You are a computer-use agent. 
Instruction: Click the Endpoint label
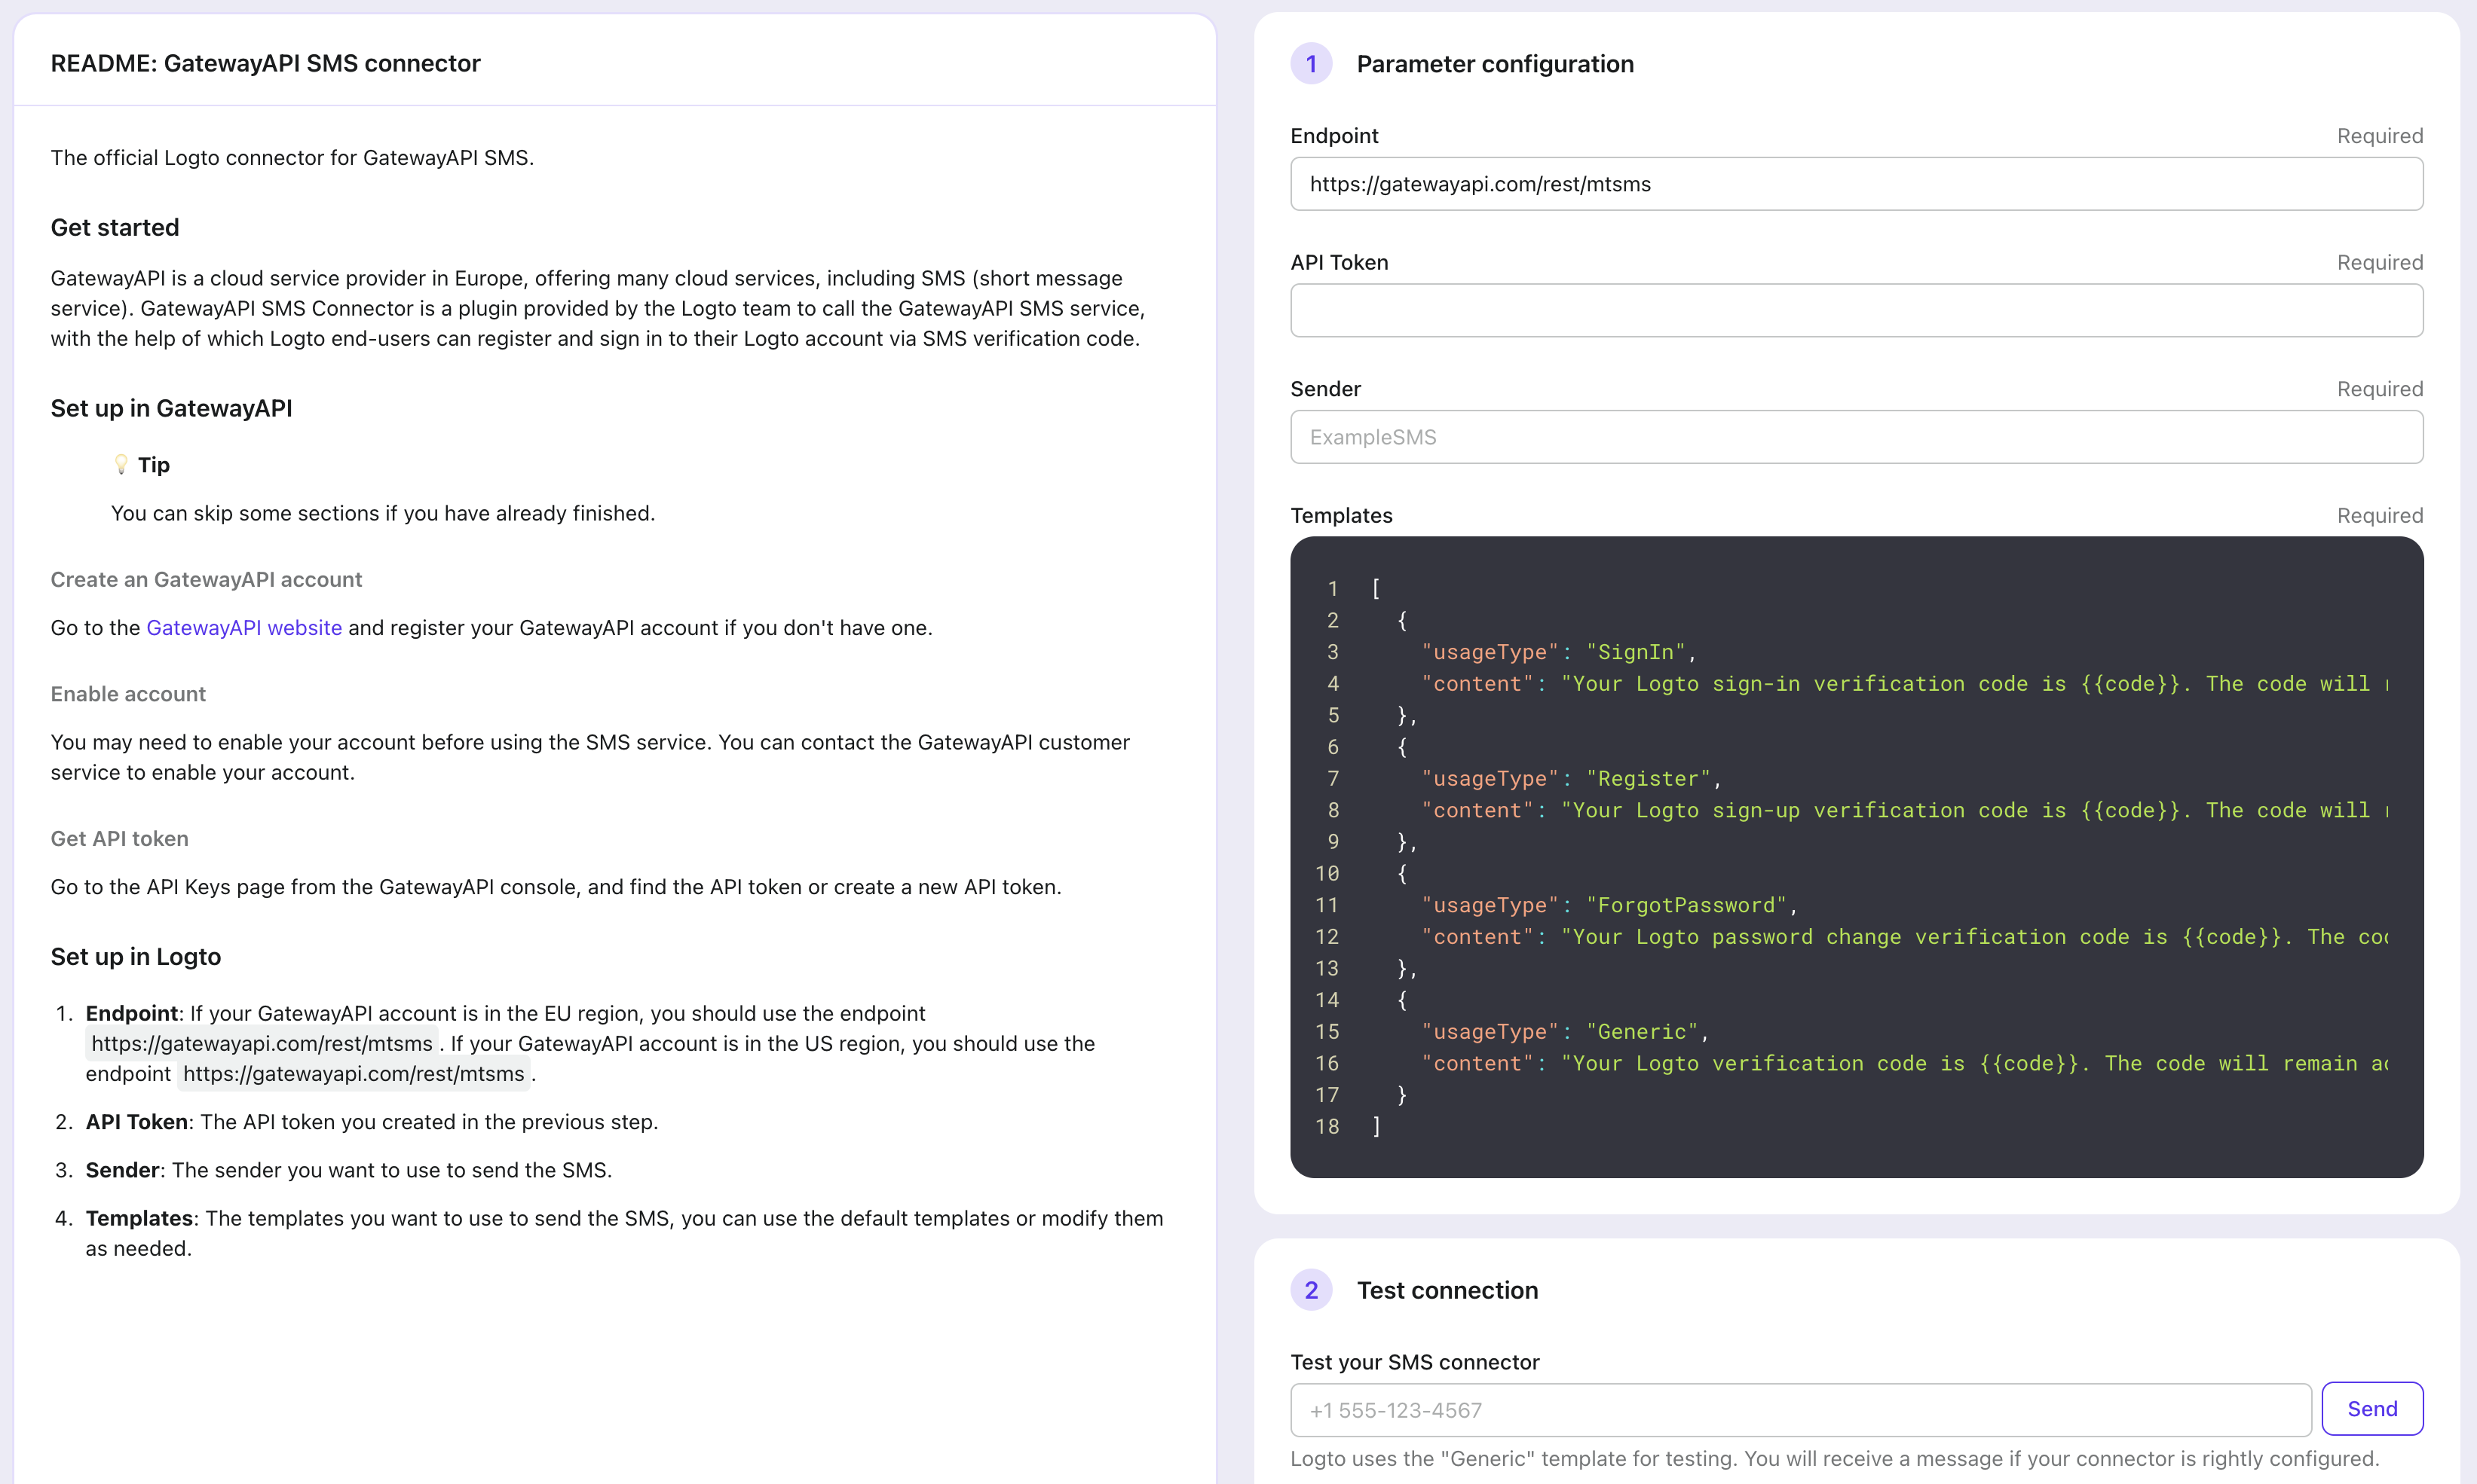[1333, 136]
